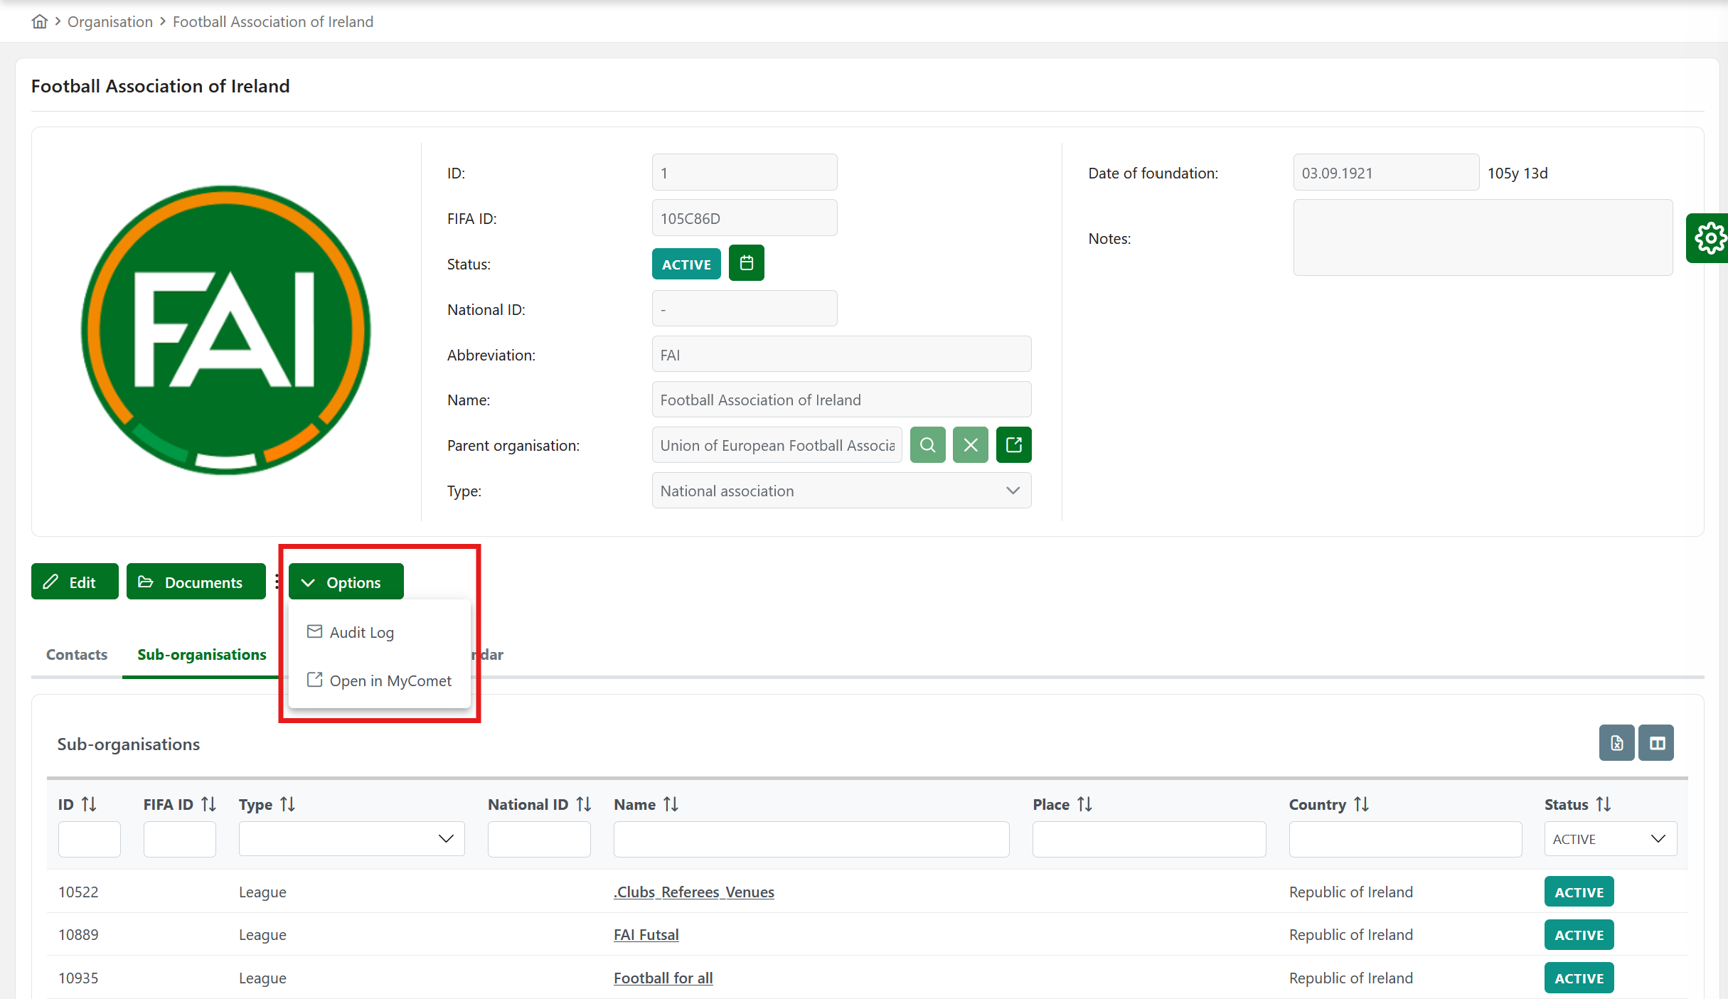Click the Notes text area
This screenshot has height=999, width=1728.
(x=1483, y=237)
